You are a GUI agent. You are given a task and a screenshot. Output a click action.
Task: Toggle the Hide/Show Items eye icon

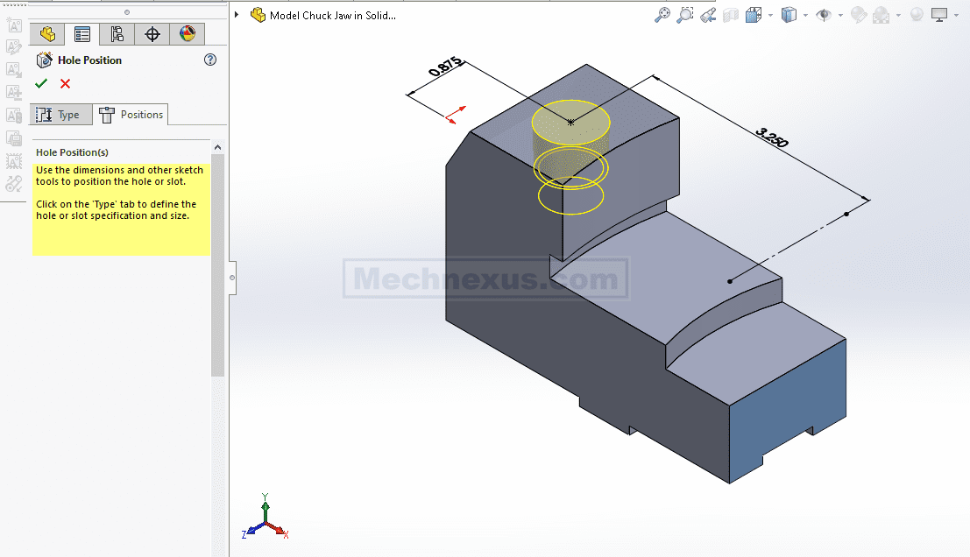click(824, 15)
